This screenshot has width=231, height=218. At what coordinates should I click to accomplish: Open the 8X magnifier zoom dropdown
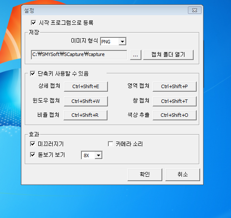[x=92, y=155]
